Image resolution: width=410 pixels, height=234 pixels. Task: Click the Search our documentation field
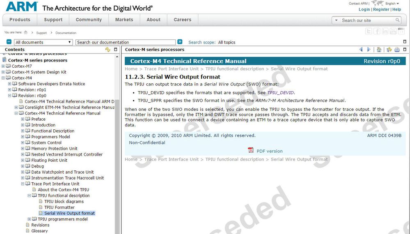pyautogui.click(x=126, y=42)
